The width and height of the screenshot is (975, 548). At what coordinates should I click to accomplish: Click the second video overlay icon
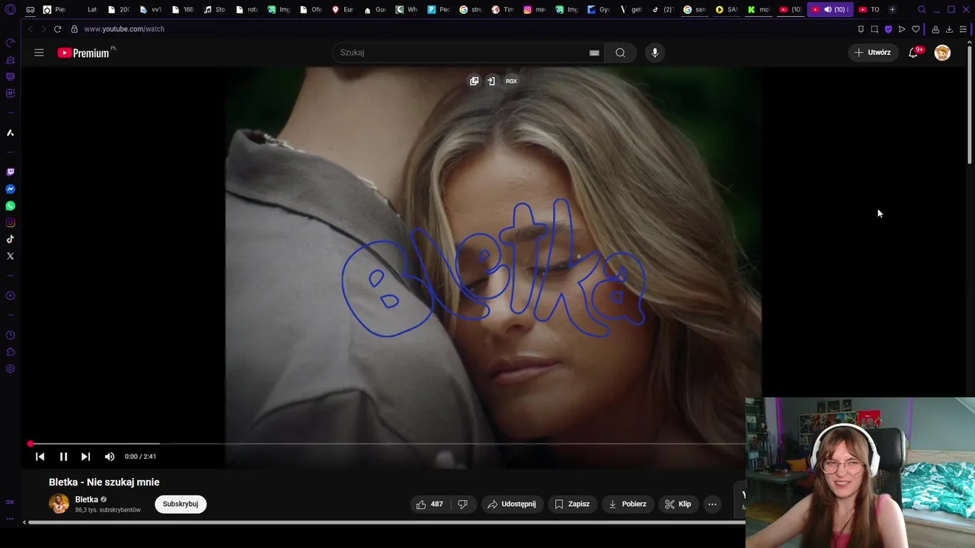[x=491, y=81]
